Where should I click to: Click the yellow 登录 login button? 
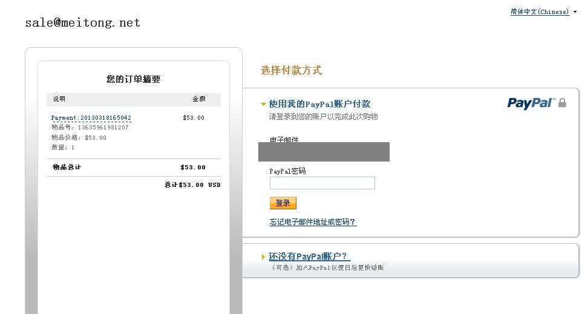point(283,203)
